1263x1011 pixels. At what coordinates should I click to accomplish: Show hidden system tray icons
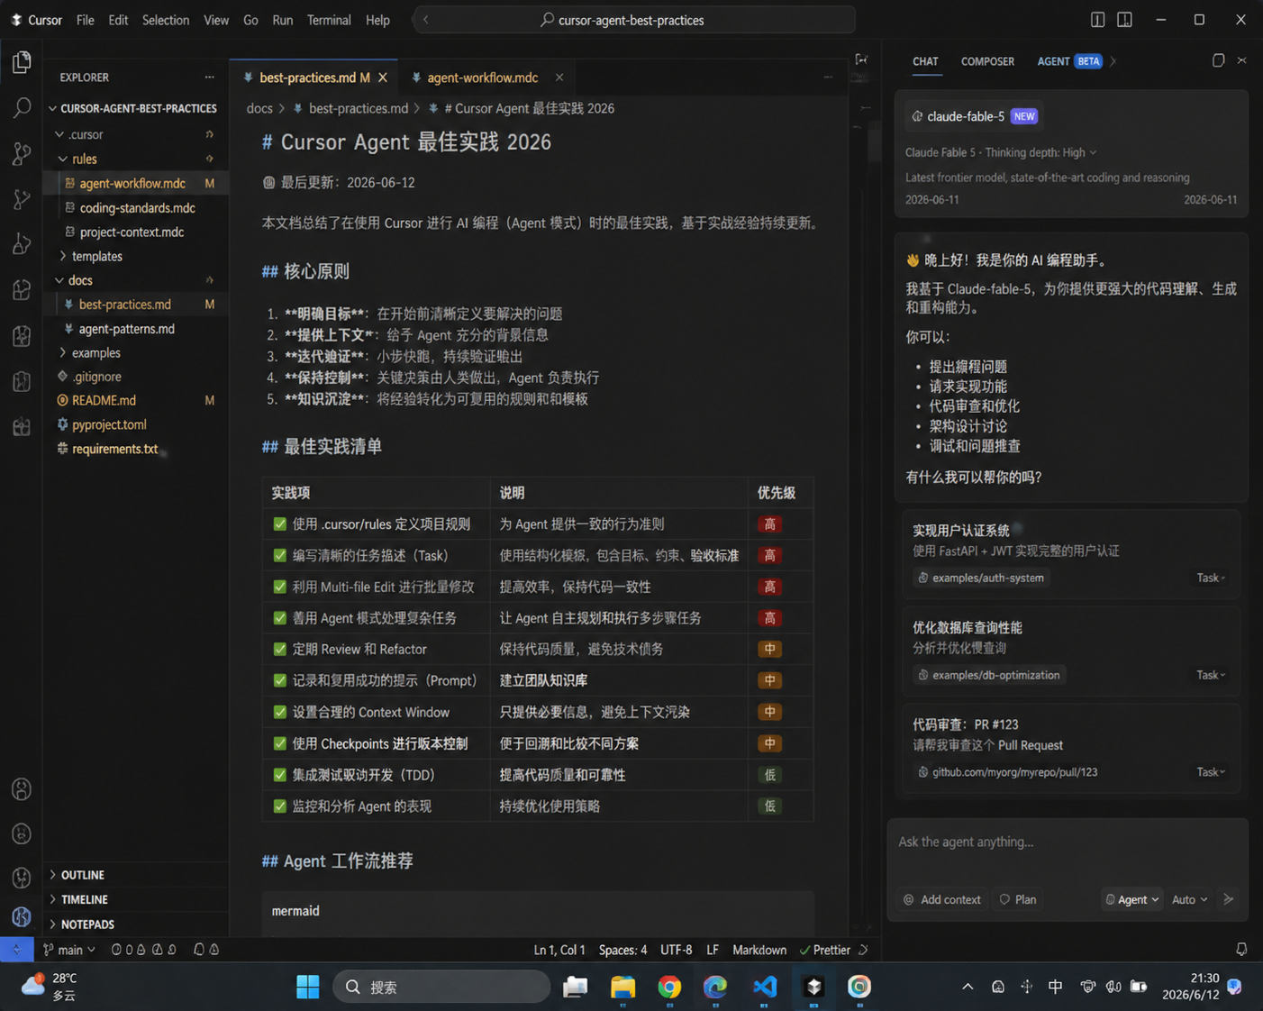(968, 987)
